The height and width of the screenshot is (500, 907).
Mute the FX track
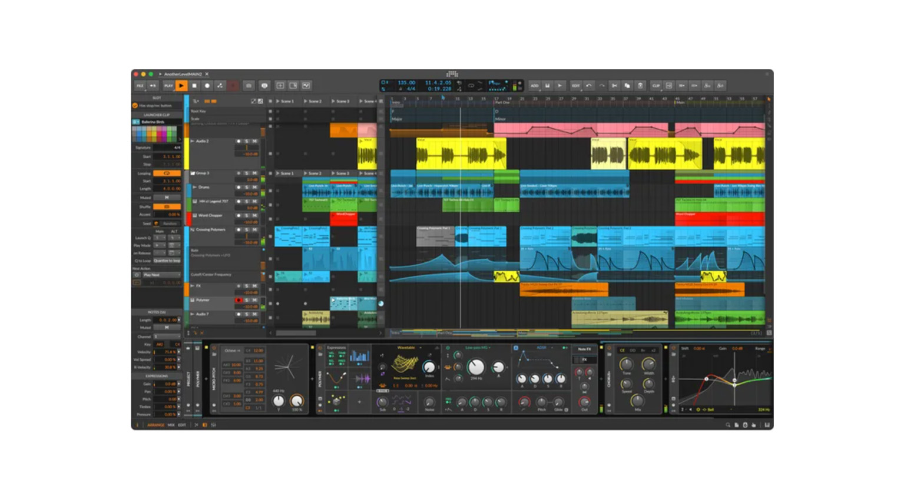tap(254, 286)
